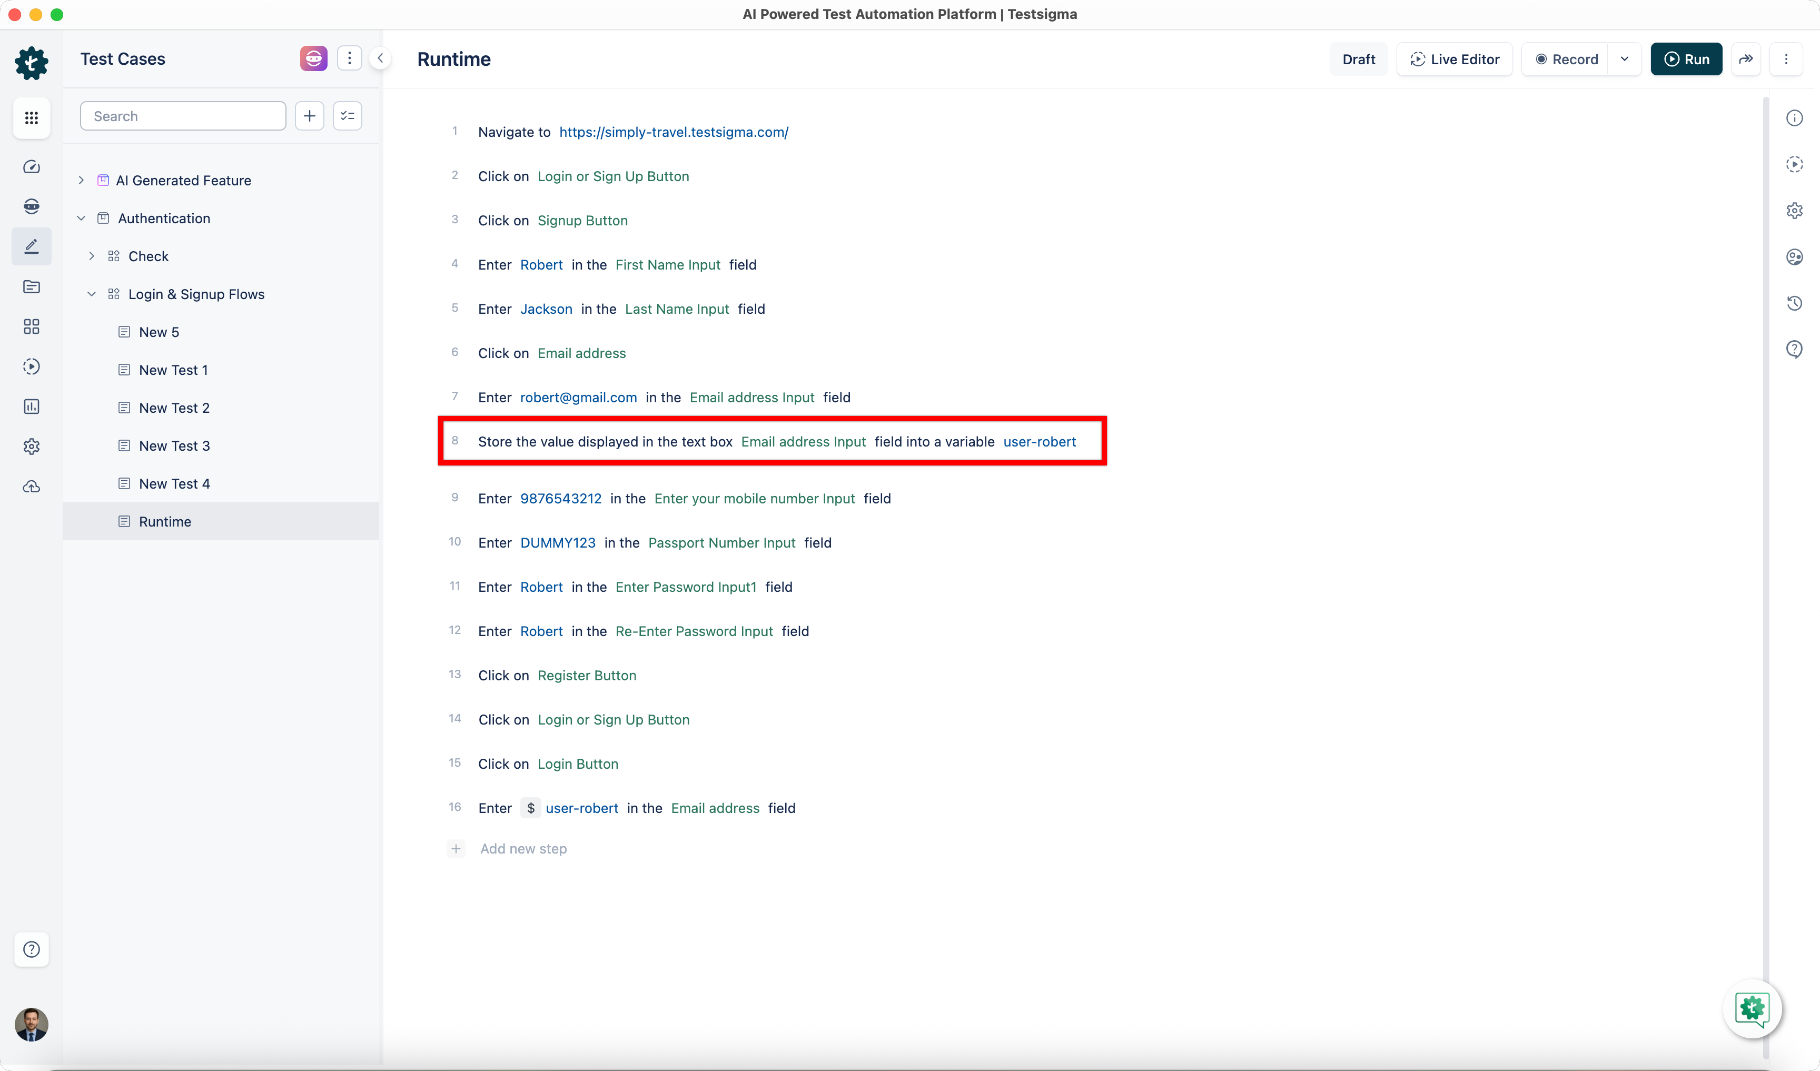Click the cloud import icon
Viewport: 1820px width, 1071px height.
(x=31, y=487)
